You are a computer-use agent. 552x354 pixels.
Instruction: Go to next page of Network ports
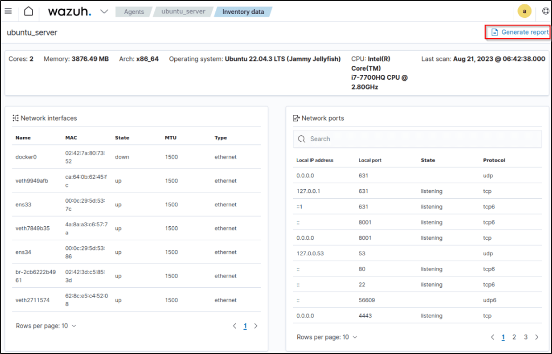(x=536, y=337)
